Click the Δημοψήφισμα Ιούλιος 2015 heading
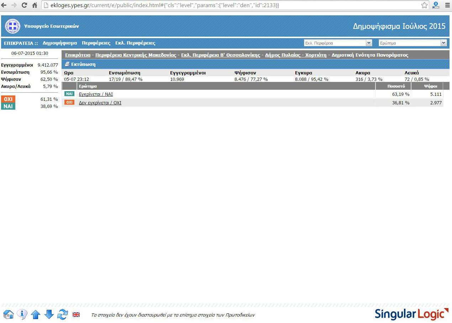 tap(399, 26)
